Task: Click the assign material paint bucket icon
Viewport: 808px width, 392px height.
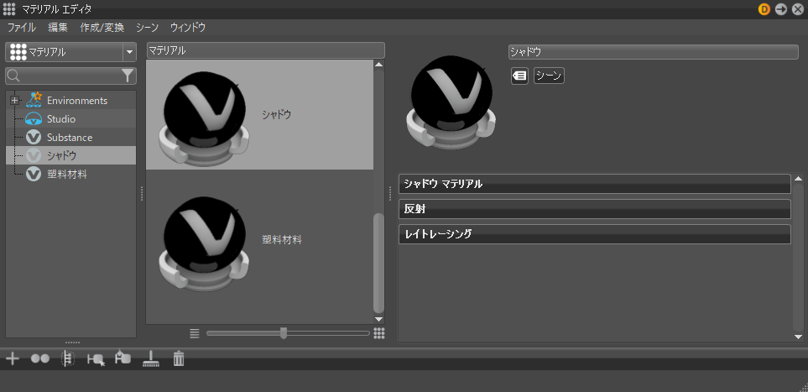Action: 123,358
